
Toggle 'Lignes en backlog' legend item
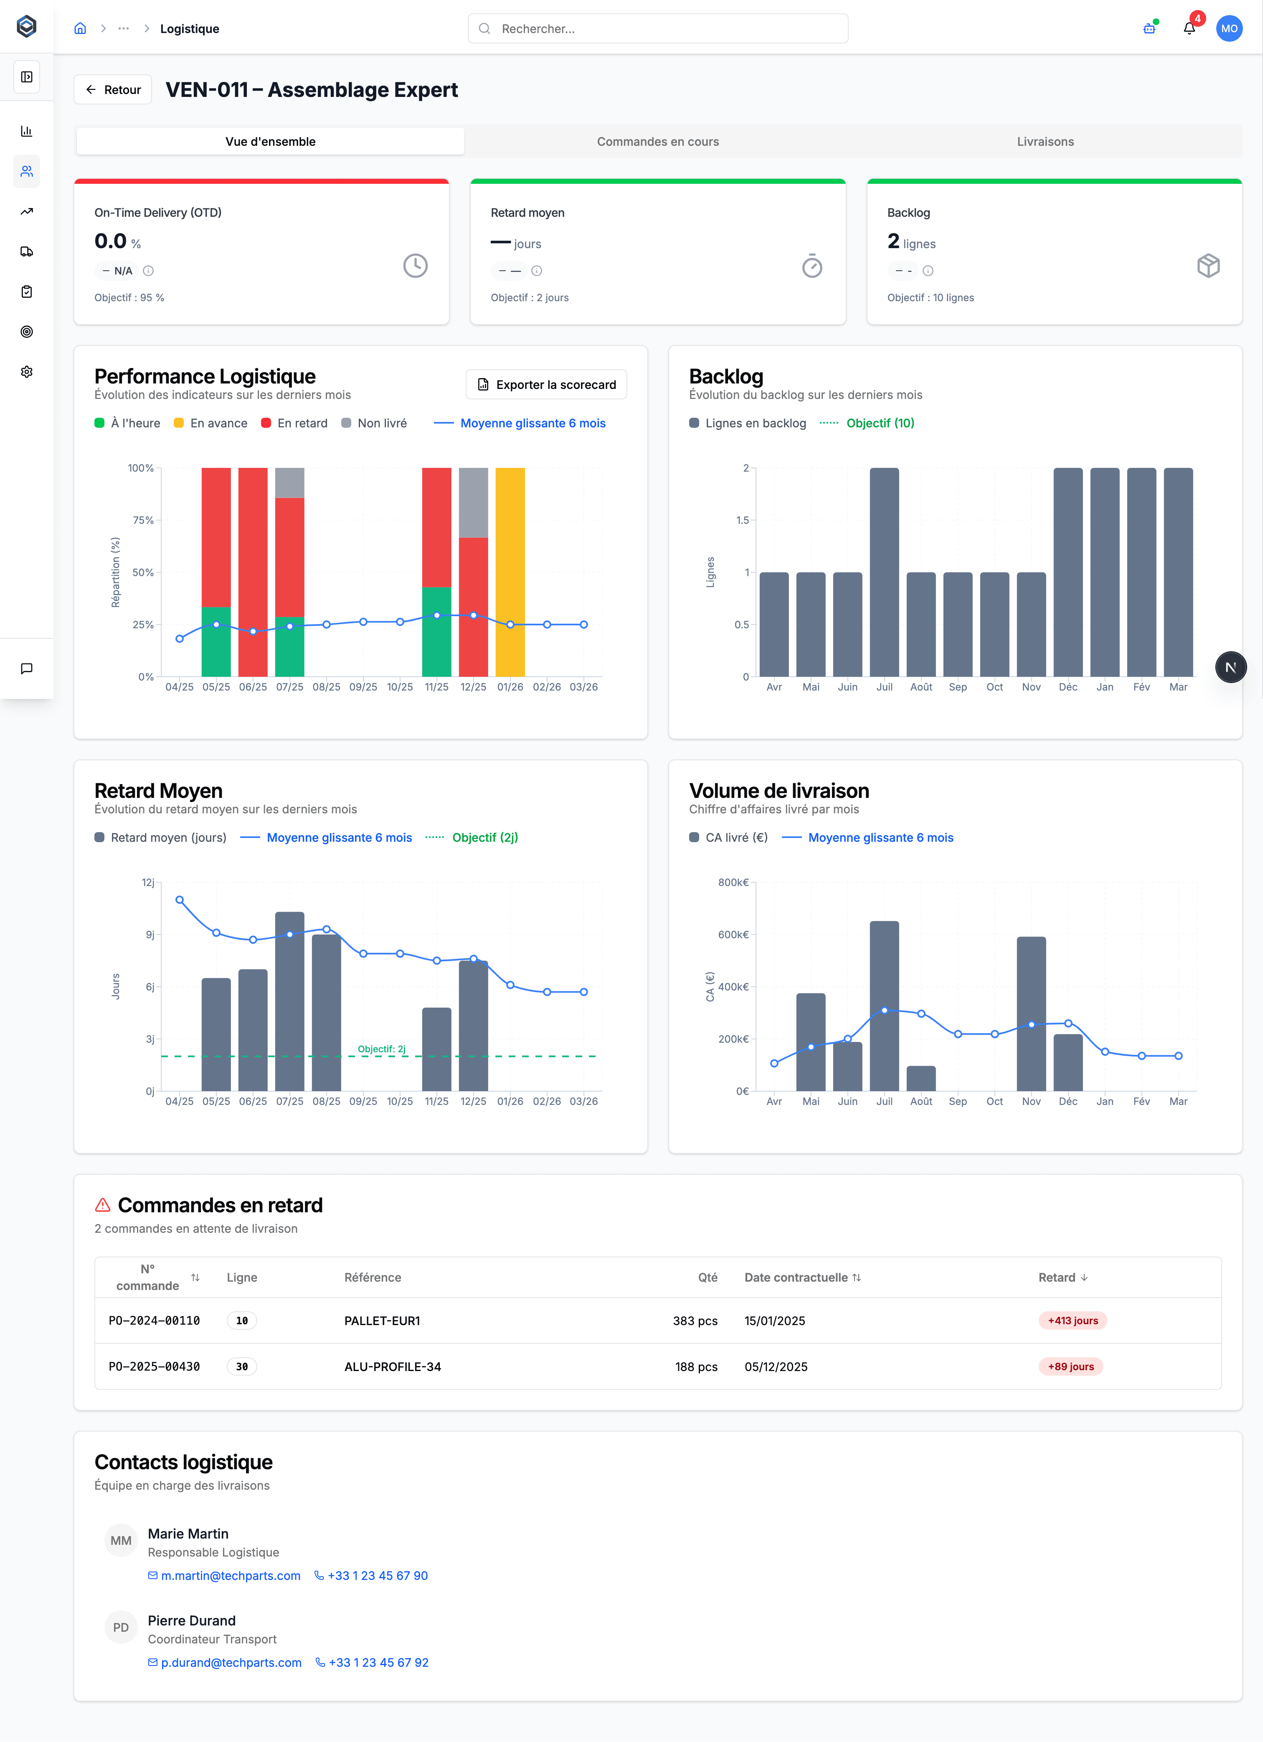[748, 423]
